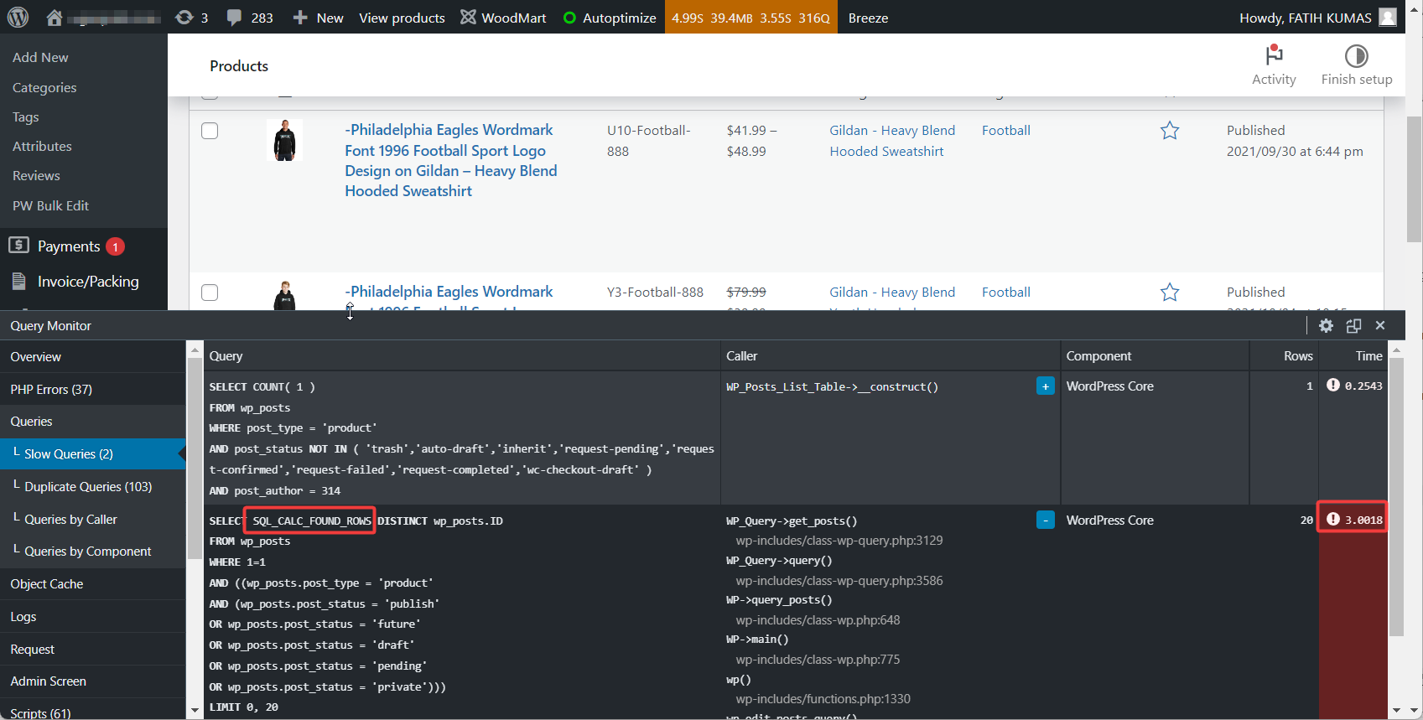Viewport: 1423px width, 720px height.
Task: Star the U10-Football-888 product as featured
Action: (x=1170, y=131)
